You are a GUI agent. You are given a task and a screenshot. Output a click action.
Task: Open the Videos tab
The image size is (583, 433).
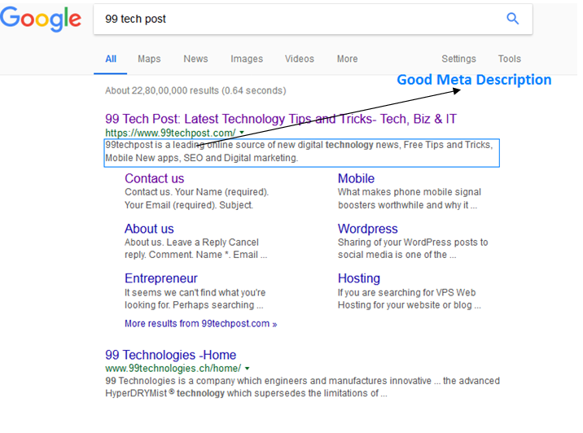pyautogui.click(x=299, y=59)
